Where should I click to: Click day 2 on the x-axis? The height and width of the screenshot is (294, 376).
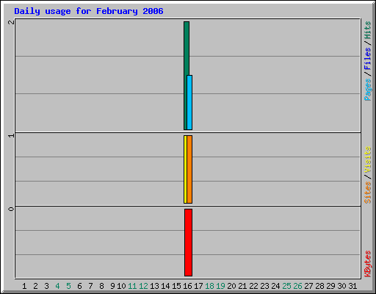[x=35, y=286]
